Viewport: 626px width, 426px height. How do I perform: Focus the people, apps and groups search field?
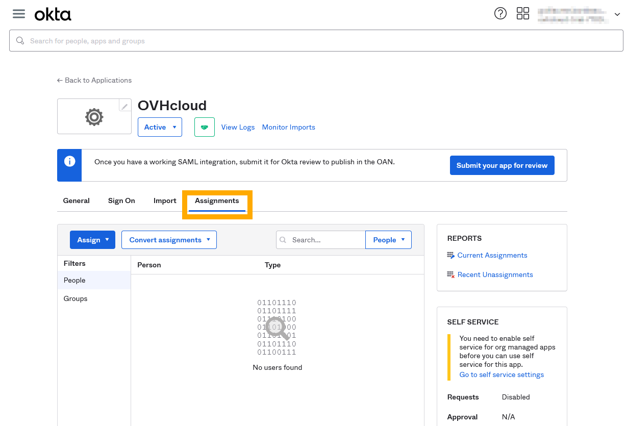coord(316,41)
